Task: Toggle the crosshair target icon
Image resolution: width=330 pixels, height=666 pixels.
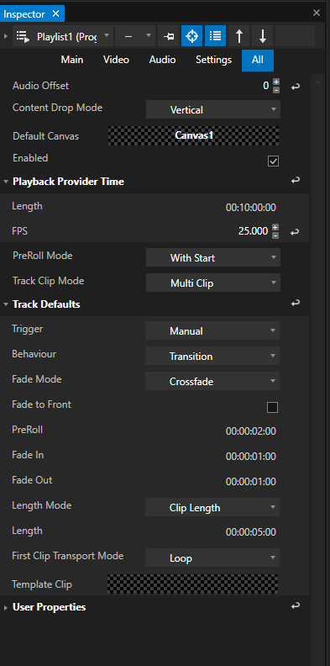Action: click(x=191, y=36)
